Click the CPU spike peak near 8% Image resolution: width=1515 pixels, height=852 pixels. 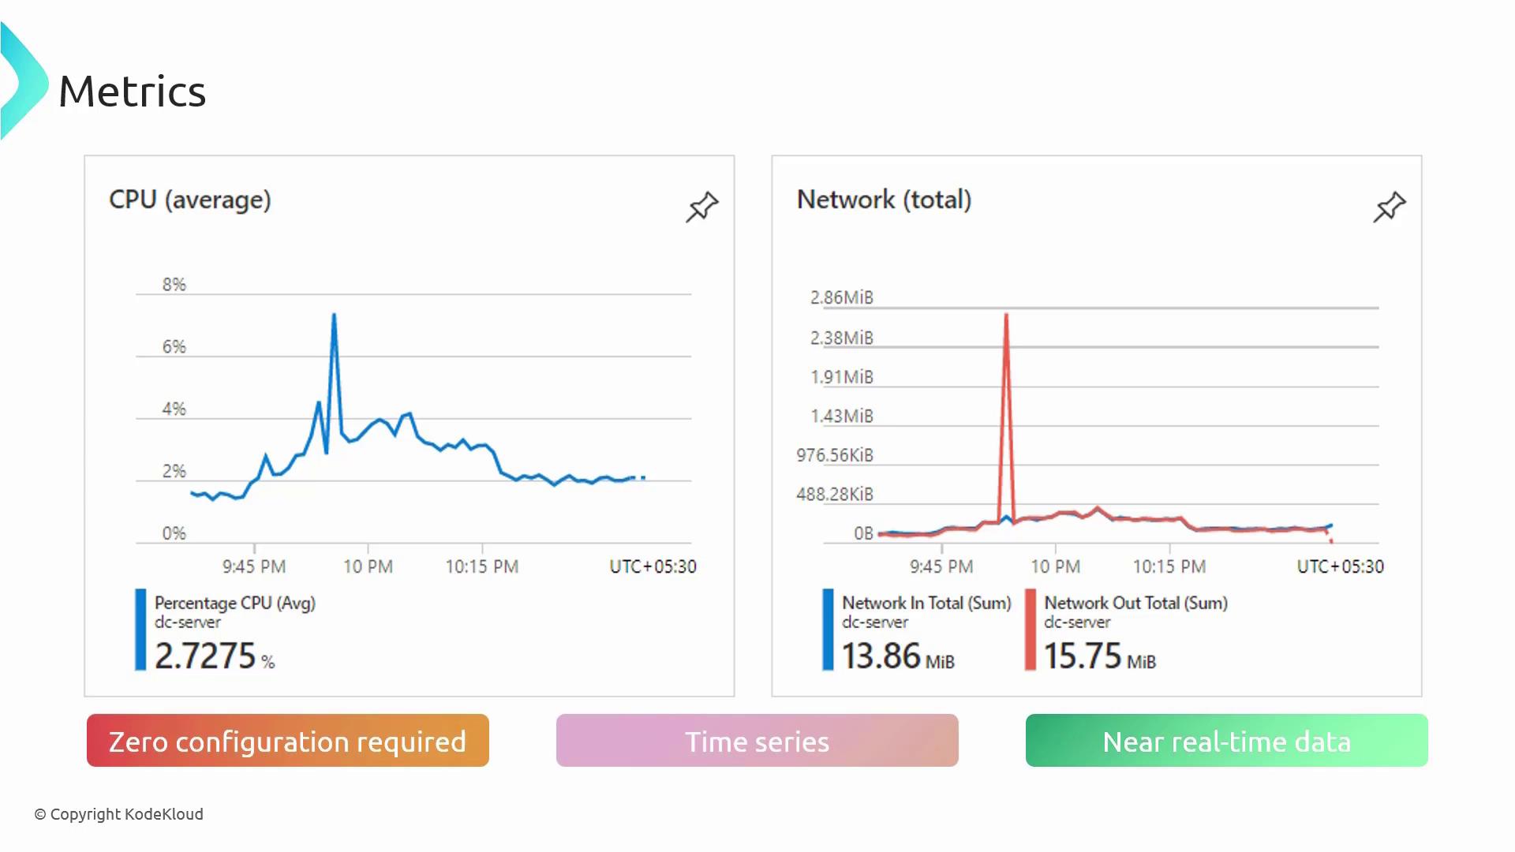click(x=334, y=316)
